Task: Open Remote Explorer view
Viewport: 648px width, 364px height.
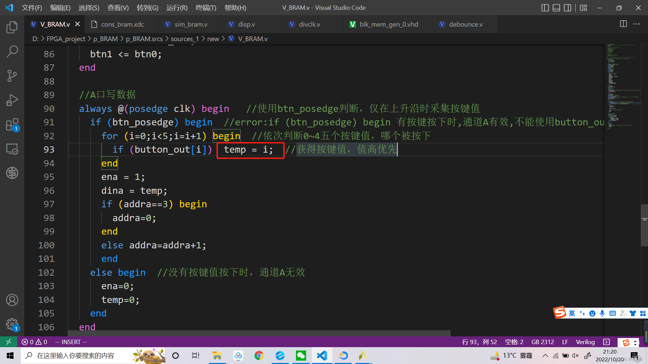Action: pos(12,149)
